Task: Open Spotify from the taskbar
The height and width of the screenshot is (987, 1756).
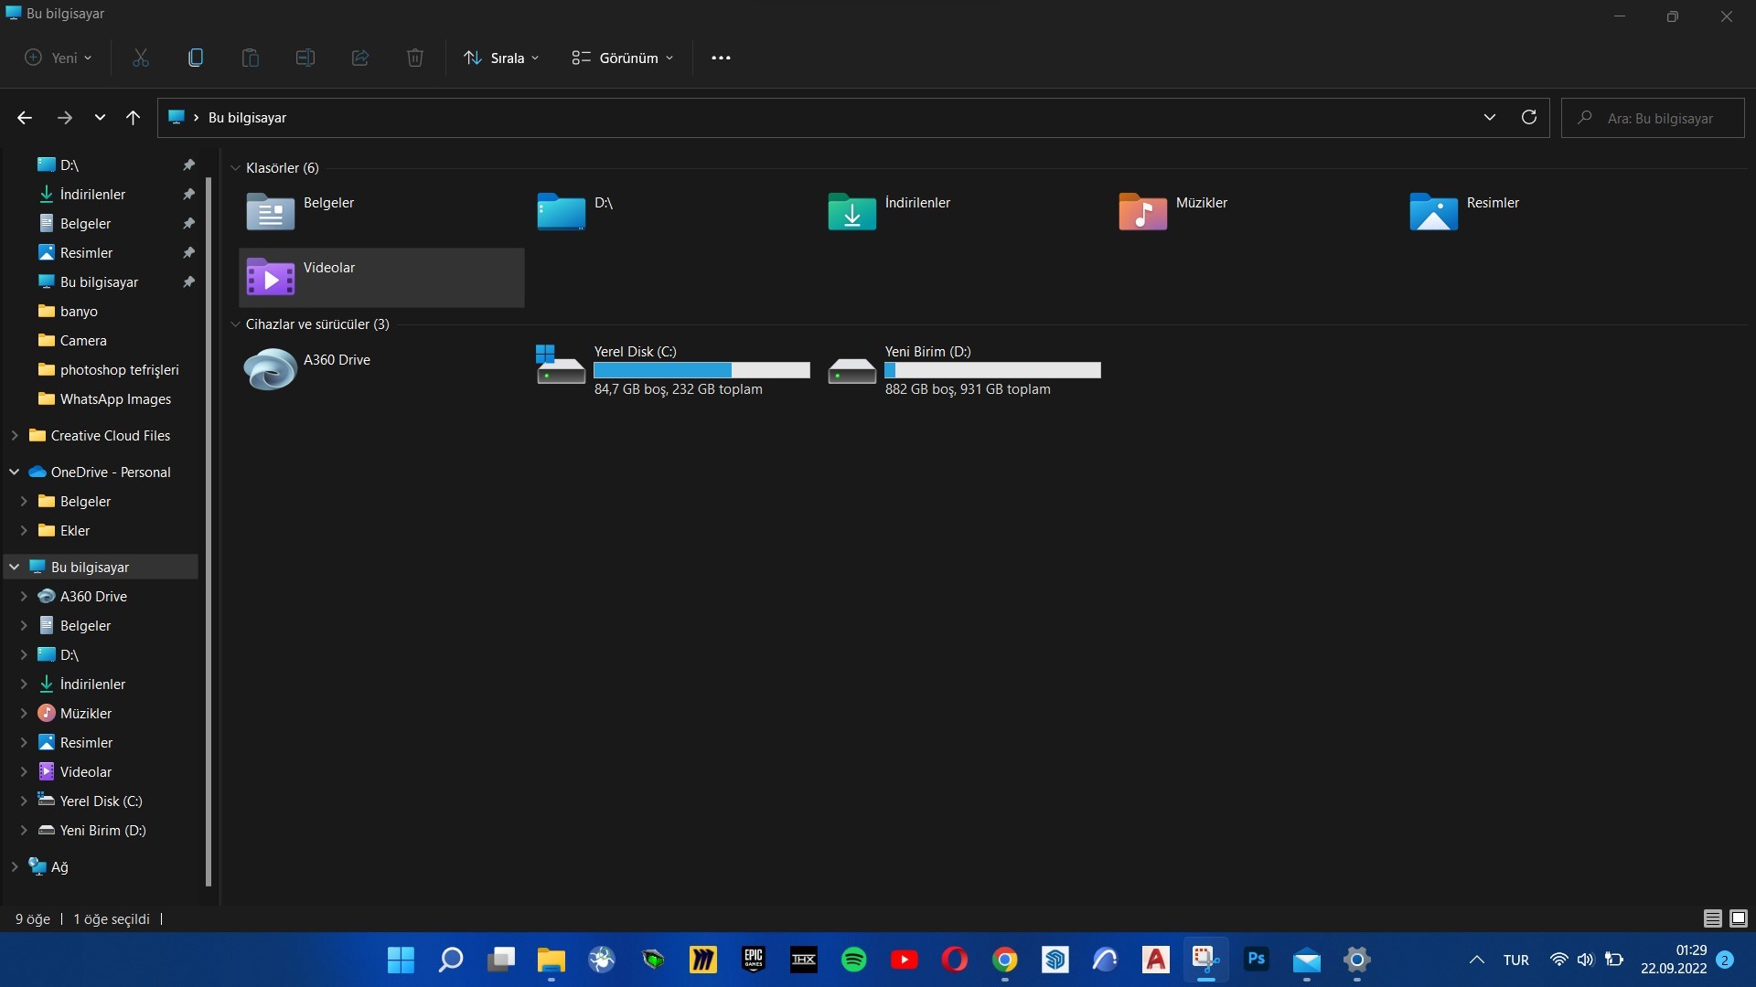Action: click(853, 960)
